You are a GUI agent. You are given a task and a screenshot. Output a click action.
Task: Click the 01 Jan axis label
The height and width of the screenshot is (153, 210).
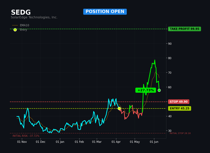(x=60, y=142)
